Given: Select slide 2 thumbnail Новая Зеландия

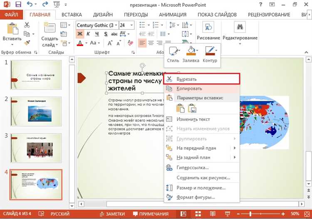Looking at the screenshot, I should coord(36,111).
